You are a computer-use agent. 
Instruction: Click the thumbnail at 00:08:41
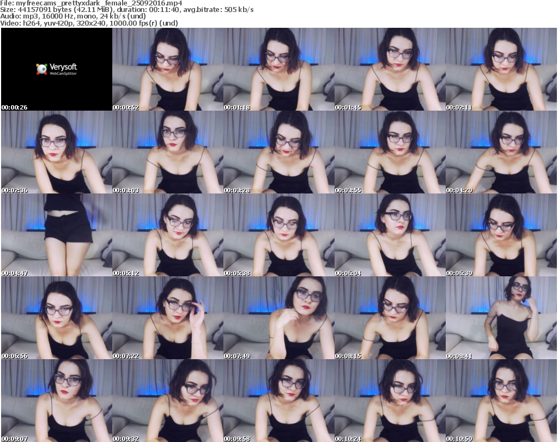pos(501,318)
